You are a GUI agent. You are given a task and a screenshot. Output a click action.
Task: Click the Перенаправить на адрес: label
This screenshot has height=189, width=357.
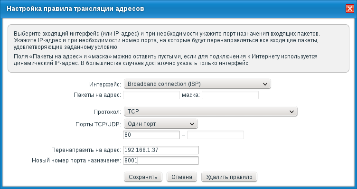(86, 150)
